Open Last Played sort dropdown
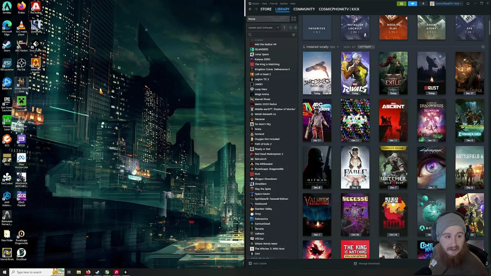 (366, 47)
